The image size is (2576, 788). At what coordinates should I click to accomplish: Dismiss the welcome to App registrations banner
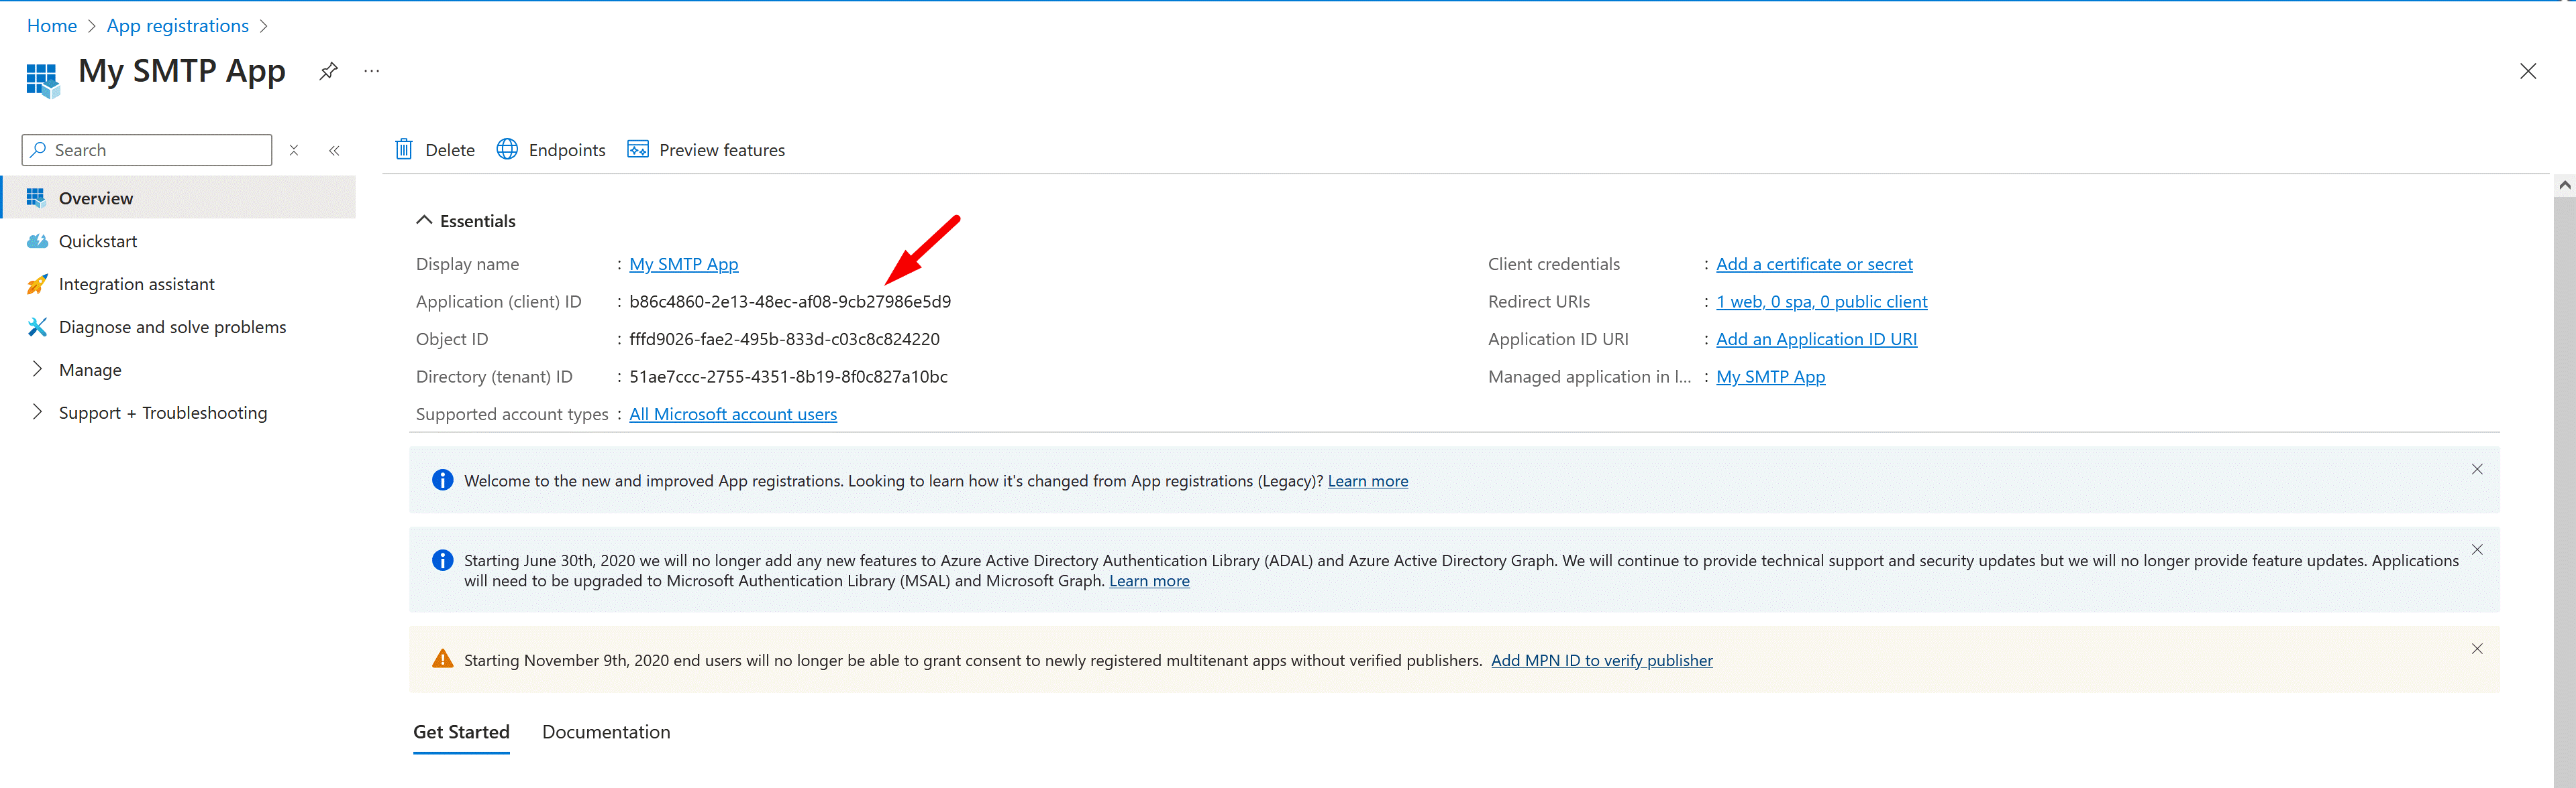tap(2477, 470)
